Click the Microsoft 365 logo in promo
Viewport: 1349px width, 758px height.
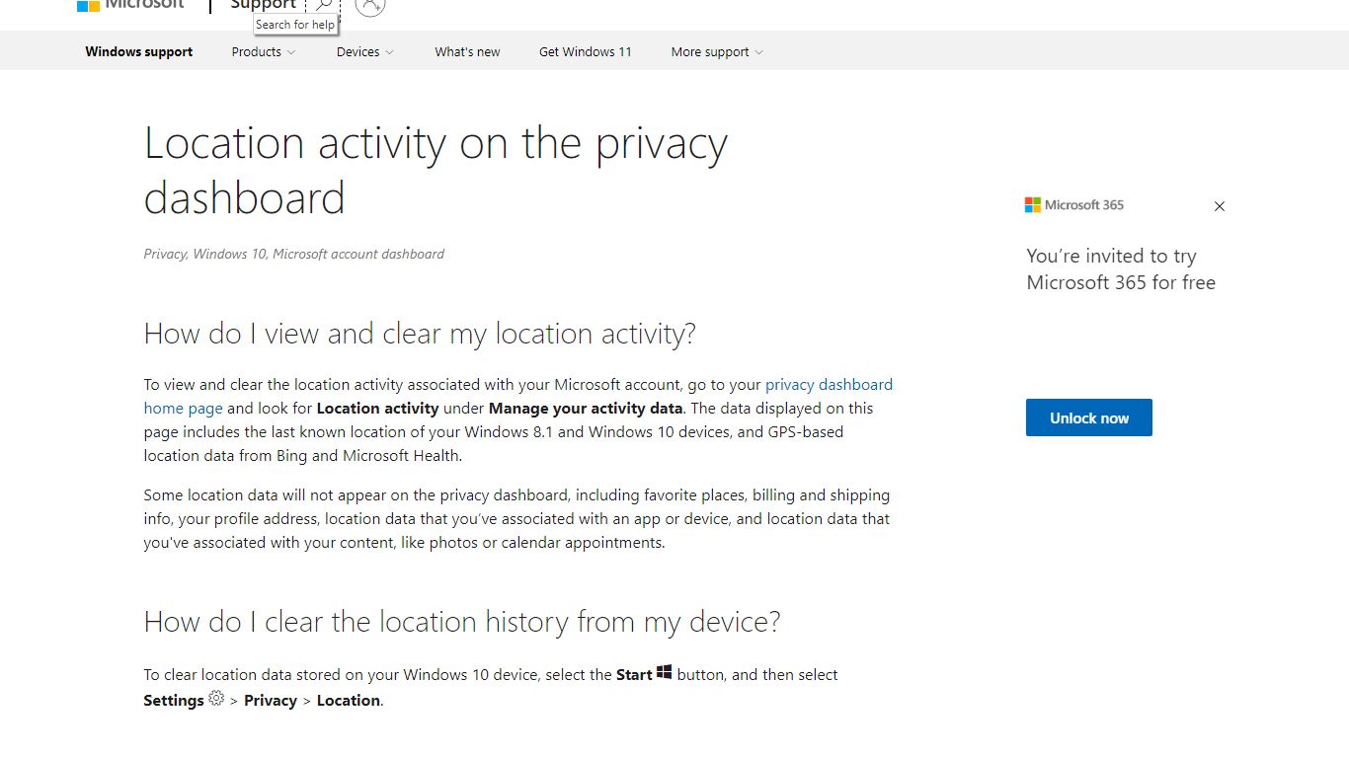coord(1074,205)
